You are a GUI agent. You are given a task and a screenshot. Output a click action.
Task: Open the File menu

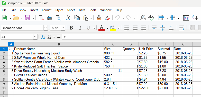click(x=4, y=10)
